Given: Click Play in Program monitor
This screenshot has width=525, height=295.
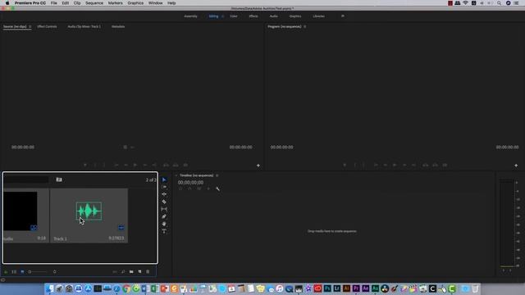Looking at the screenshot, I should [395, 166].
